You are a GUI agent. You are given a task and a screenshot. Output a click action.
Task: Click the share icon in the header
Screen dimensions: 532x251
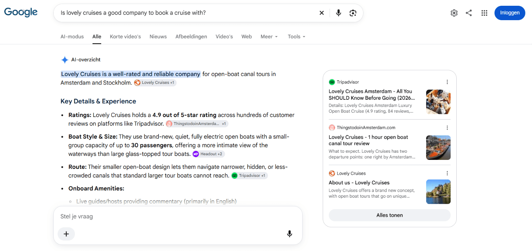pos(469,13)
